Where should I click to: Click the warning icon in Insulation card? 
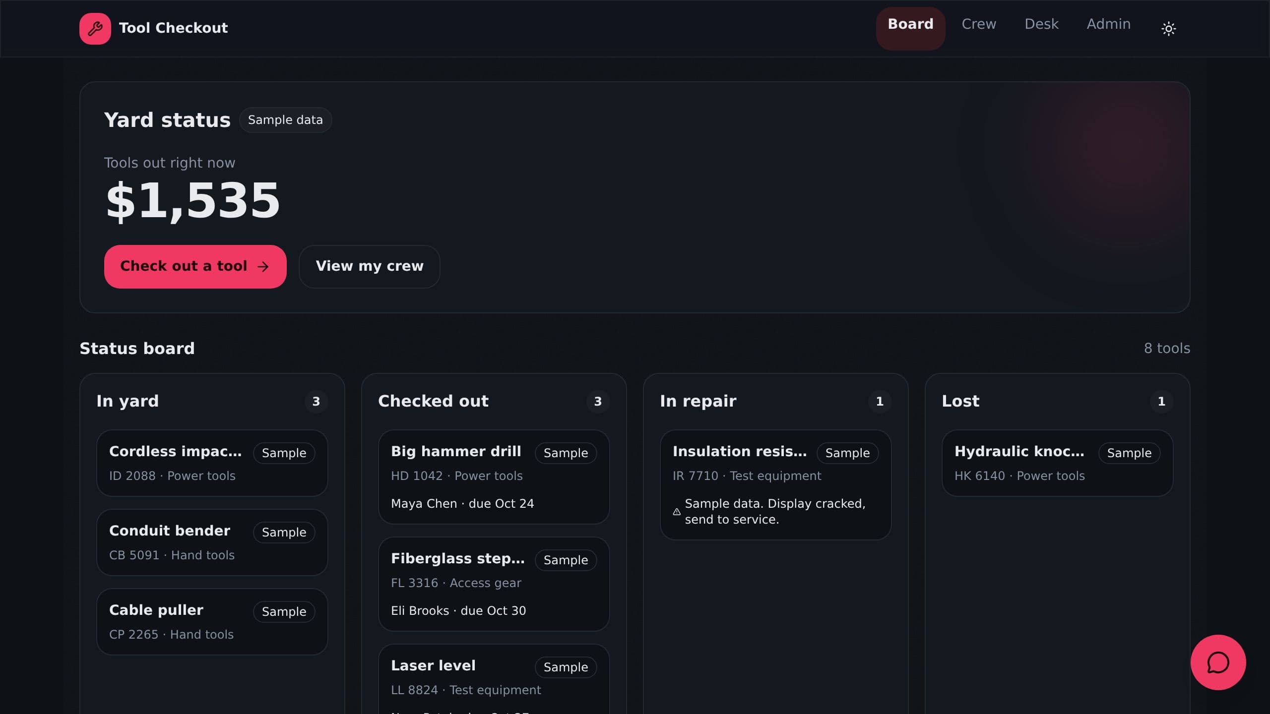[x=677, y=512]
